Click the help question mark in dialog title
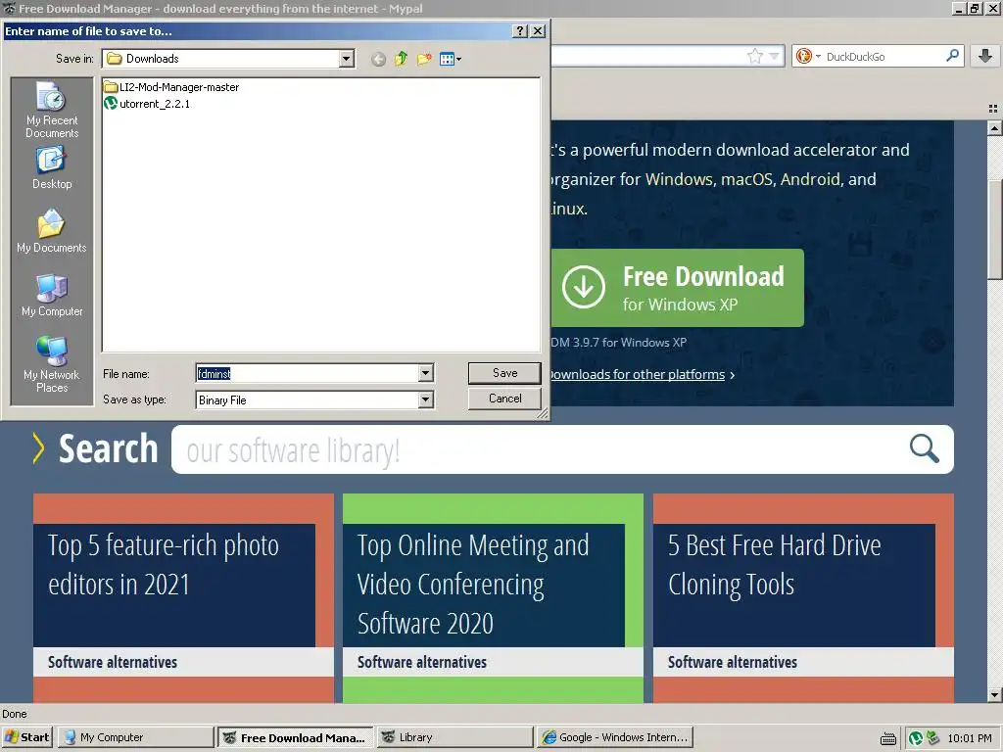The height and width of the screenshot is (752, 1003). [x=521, y=30]
